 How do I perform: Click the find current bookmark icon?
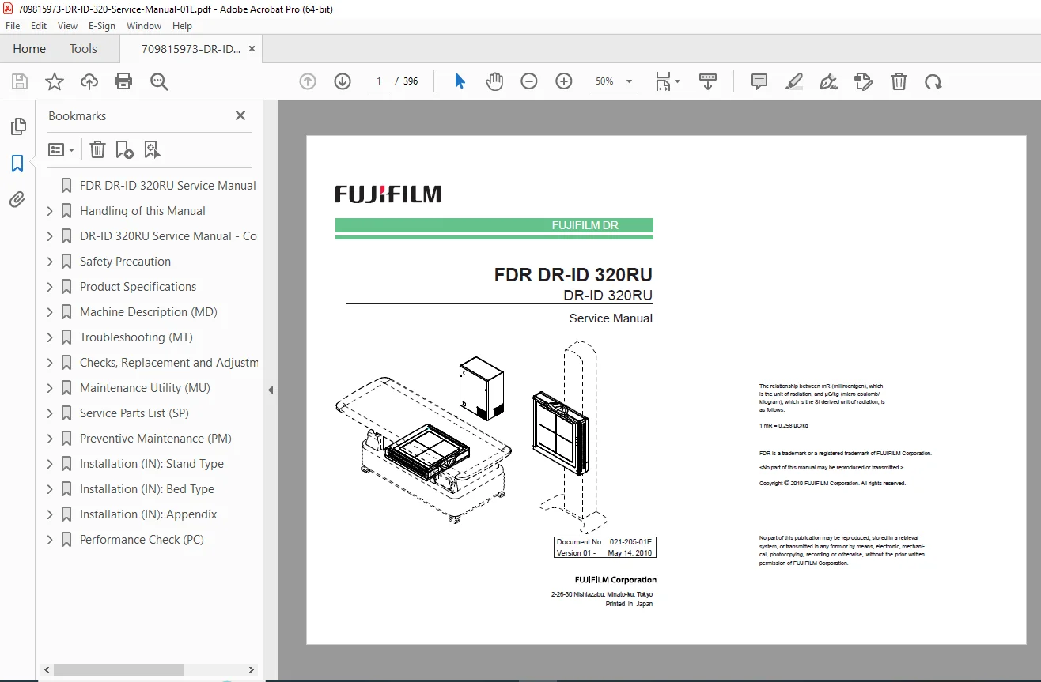click(x=152, y=149)
